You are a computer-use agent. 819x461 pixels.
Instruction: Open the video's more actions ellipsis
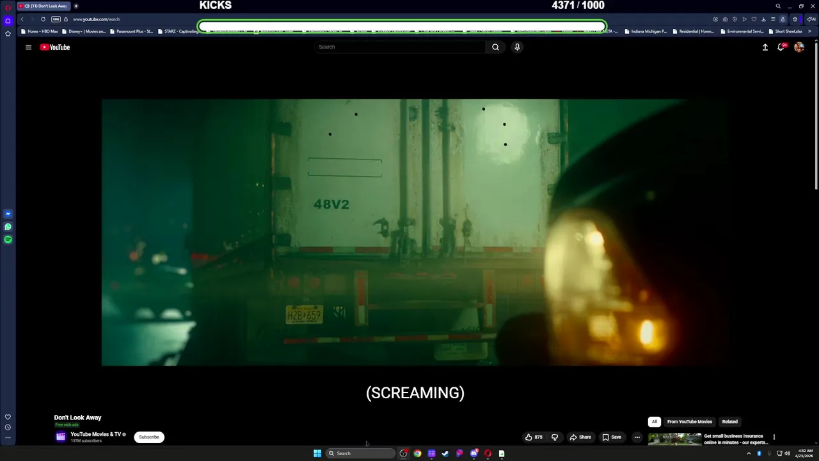pos(637,437)
